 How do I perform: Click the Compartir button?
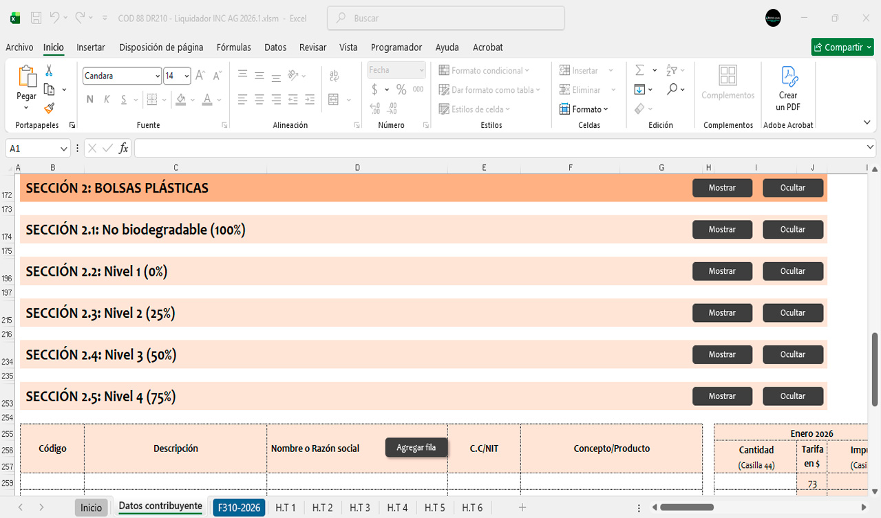[842, 47]
